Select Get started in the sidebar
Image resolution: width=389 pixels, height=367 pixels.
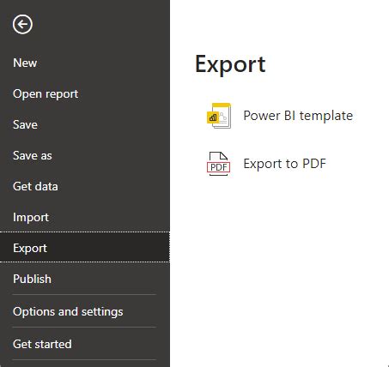pyautogui.click(x=42, y=344)
